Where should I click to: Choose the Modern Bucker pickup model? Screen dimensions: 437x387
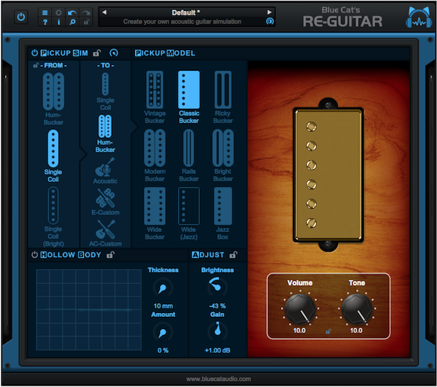pyautogui.click(x=155, y=156)
